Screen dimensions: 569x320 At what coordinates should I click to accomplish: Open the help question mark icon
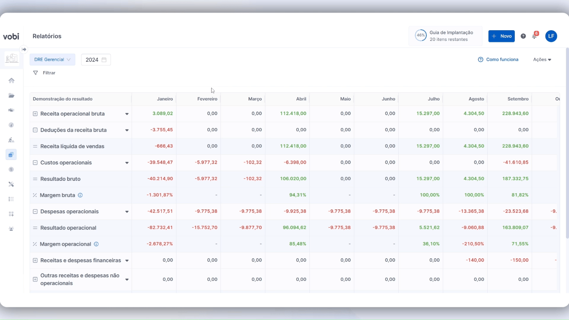pyautogui.click(x=523, y=36)
